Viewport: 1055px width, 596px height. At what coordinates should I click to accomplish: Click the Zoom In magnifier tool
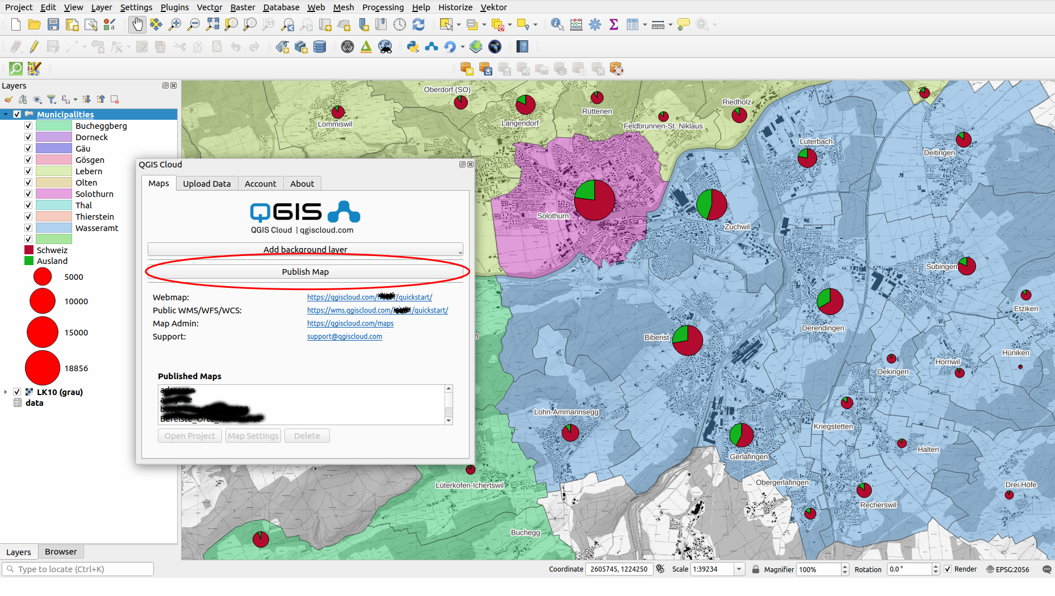[175, 24]
